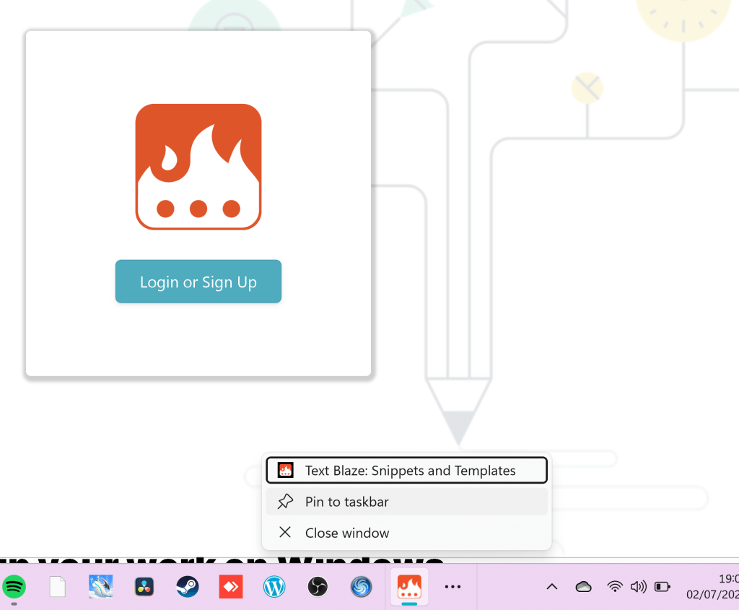Show more taskbar apps via three dots
Screen dimensions: 739x610
point(453,587)
